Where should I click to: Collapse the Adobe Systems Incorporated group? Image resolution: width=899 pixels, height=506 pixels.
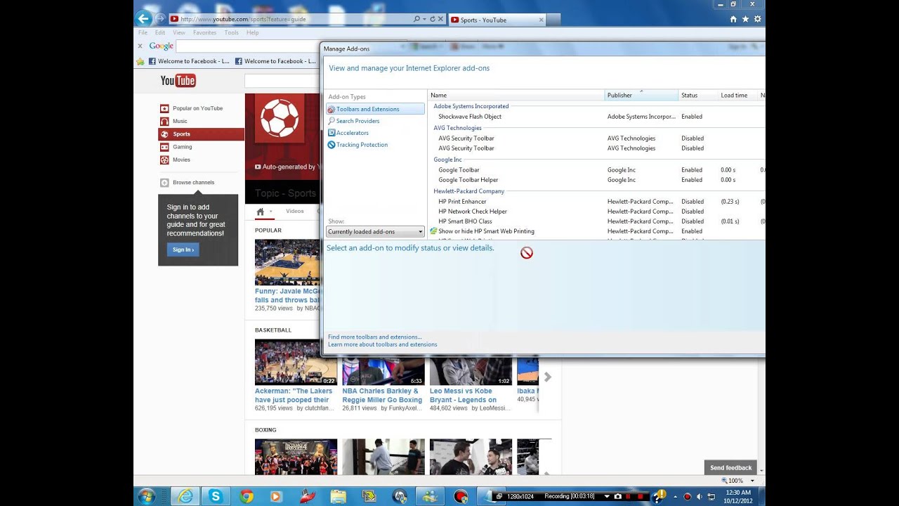pos(471,106)
